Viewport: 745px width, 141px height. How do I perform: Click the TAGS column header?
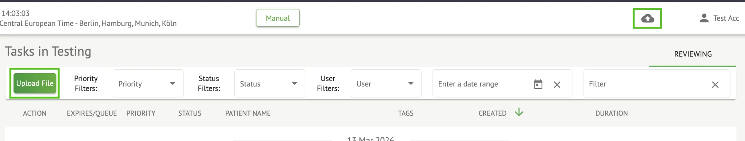coord(406,113)
